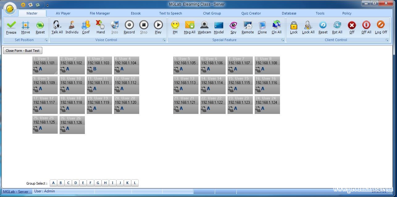Expand the Special Feature group launcher
The image size is (397, 197).
coord(282,40)
